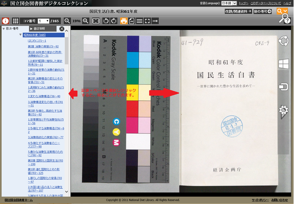Screen dimensions: 294x204
Task: Switch to full-screen display
Action: pos(147,21)
